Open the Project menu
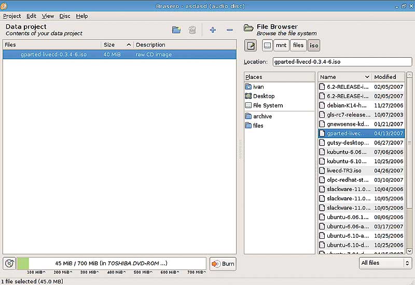 (x=12, y=16)
